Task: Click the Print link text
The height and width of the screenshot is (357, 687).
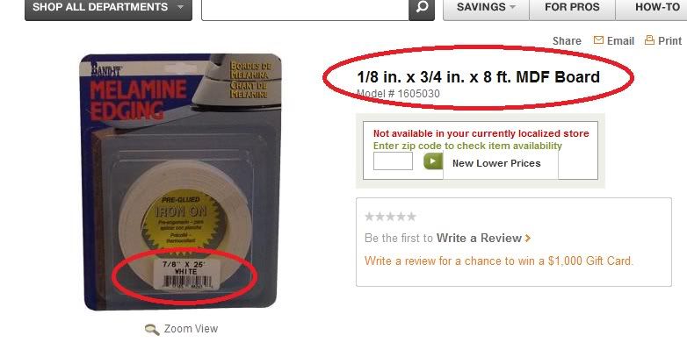Action: pos(669,41)
